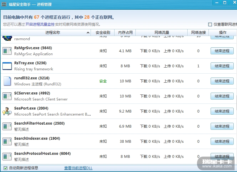The height and width of the screenshot is (172, 237).
Task: Sort by network connections column header
Action: pyautogui.click(x=199, y=33)
